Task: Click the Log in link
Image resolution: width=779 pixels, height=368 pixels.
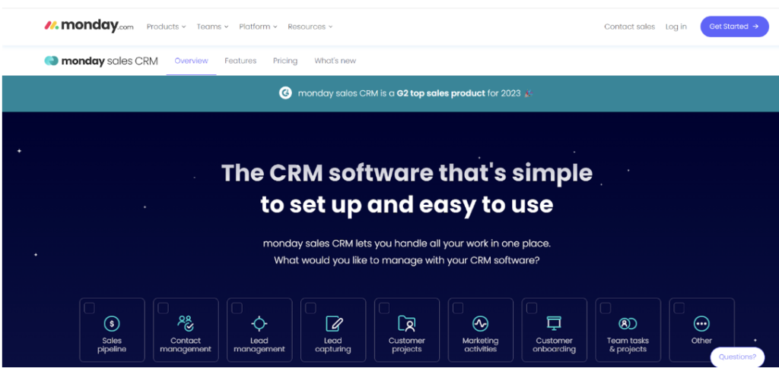Action: (676, 27)
